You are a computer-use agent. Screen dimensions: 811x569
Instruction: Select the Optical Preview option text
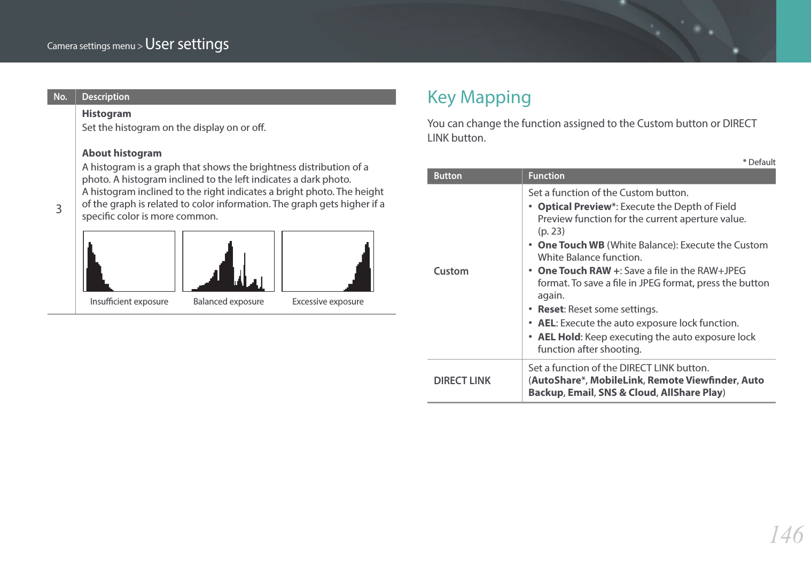tap(574, 207)
